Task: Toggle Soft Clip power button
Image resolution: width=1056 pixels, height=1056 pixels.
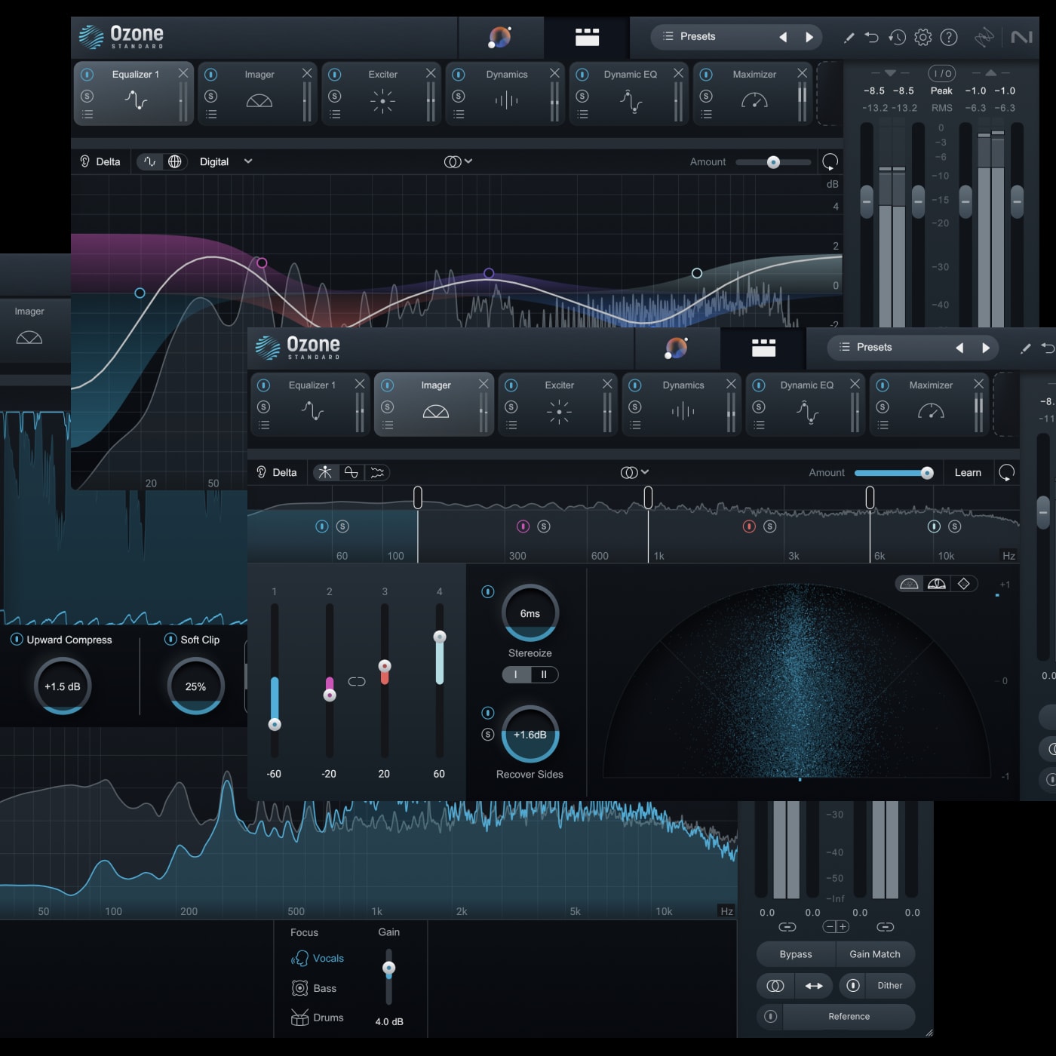Action: (170, 639)
